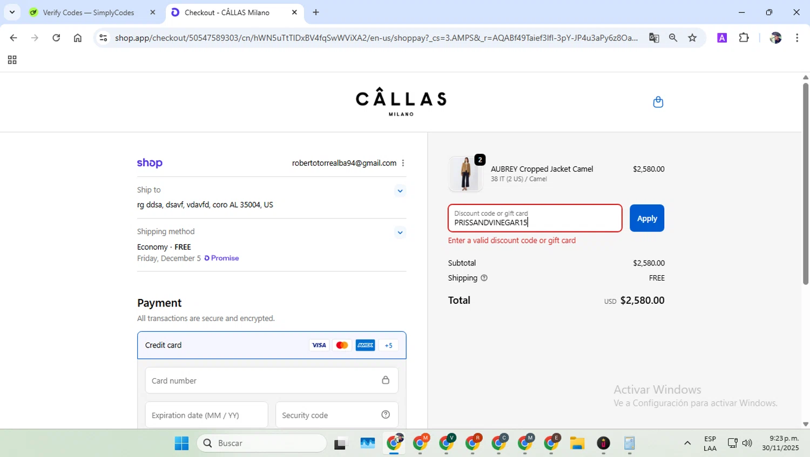Click the address bar URL
810x457 pixels.
coord(376,38)
